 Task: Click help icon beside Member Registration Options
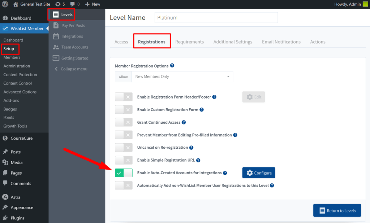pos(172,66)
